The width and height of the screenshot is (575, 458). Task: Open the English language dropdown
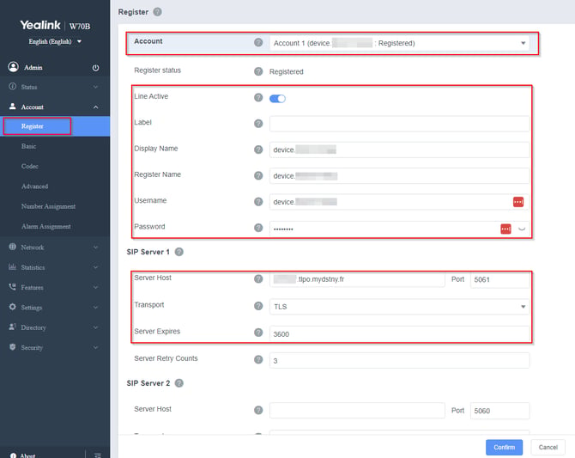click(55, 41)
